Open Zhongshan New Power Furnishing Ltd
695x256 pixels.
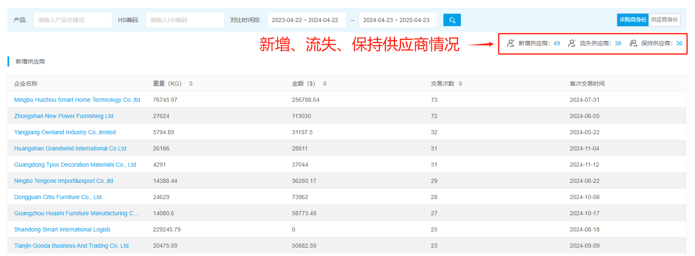point(64,116)
